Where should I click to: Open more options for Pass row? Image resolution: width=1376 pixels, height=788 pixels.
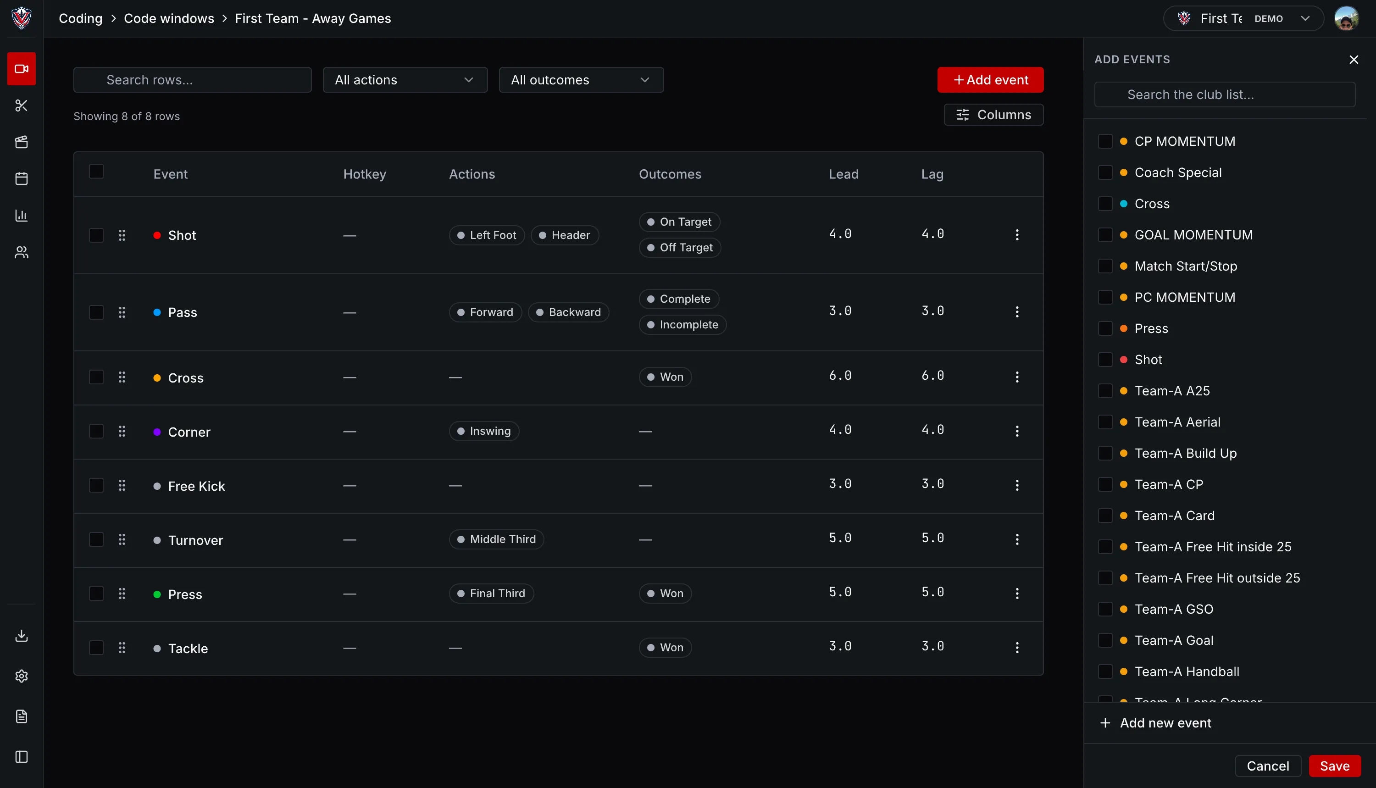1017,312
